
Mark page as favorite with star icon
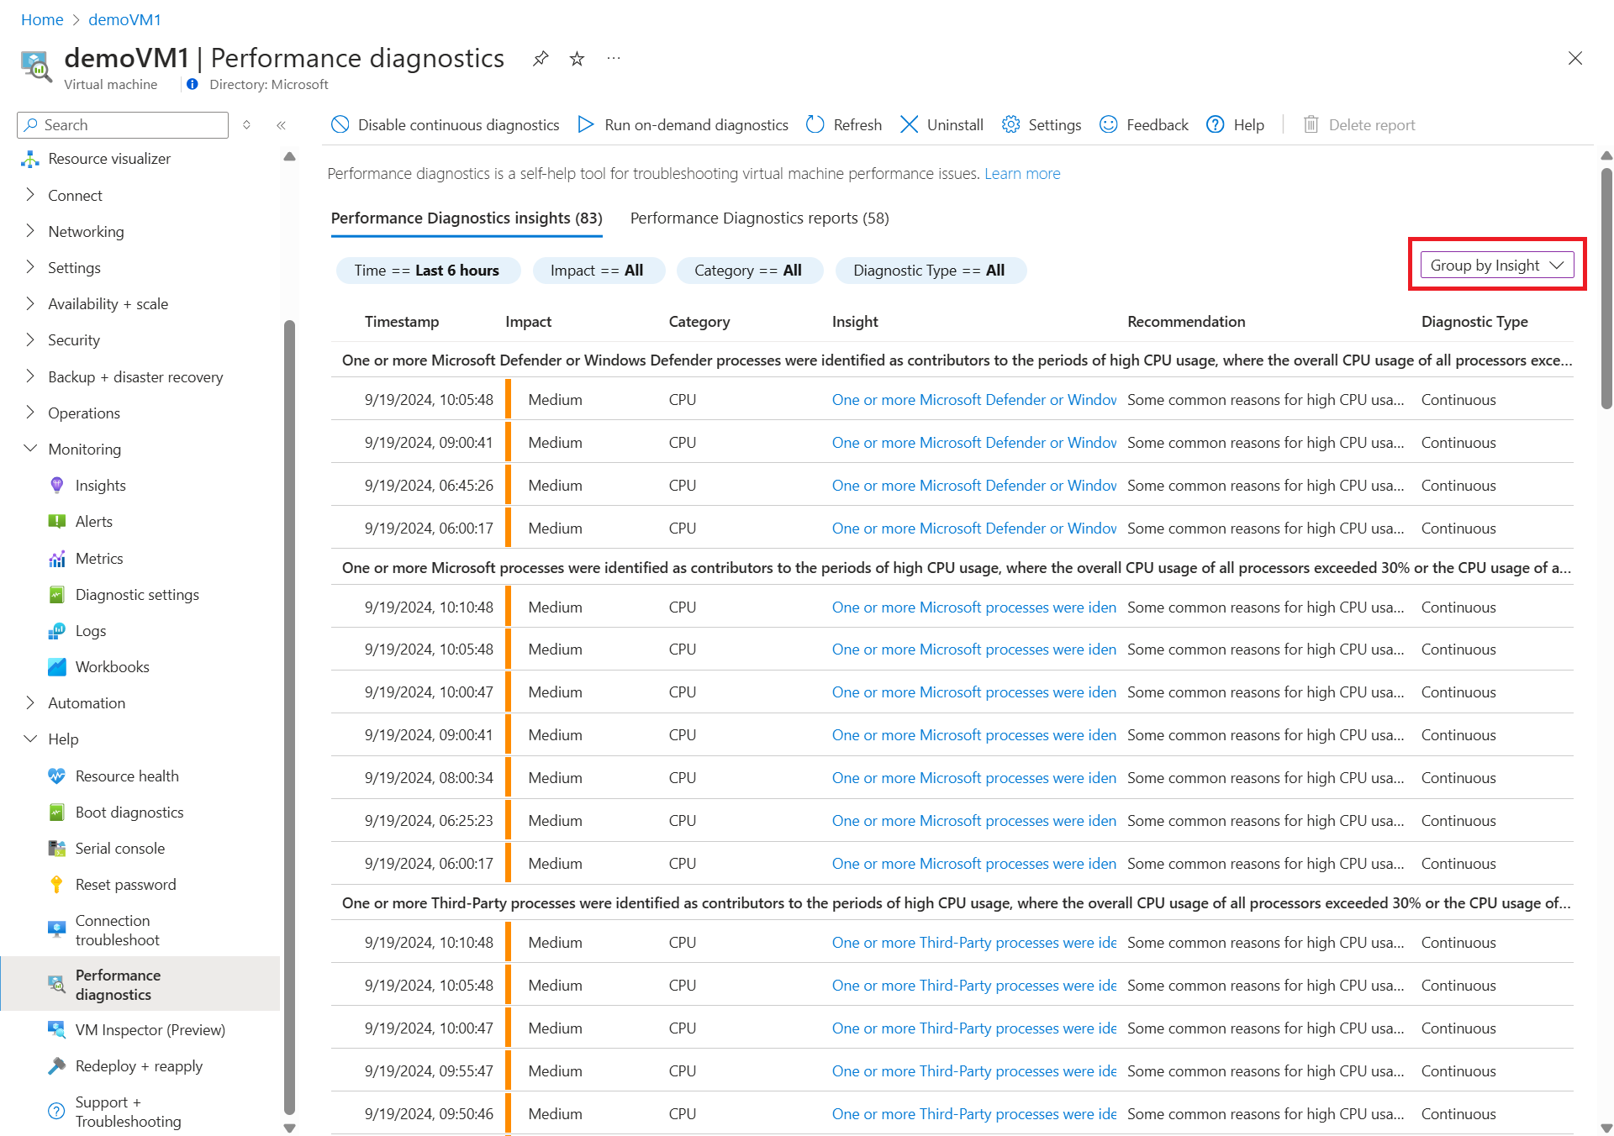pos(577,58)
